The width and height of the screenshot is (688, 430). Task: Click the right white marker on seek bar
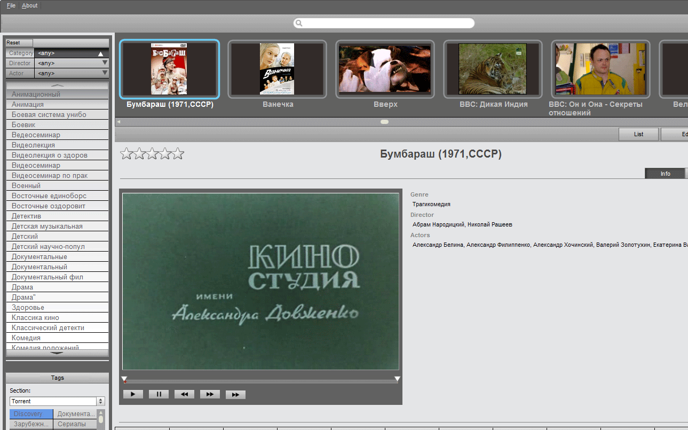click(397, 379)
